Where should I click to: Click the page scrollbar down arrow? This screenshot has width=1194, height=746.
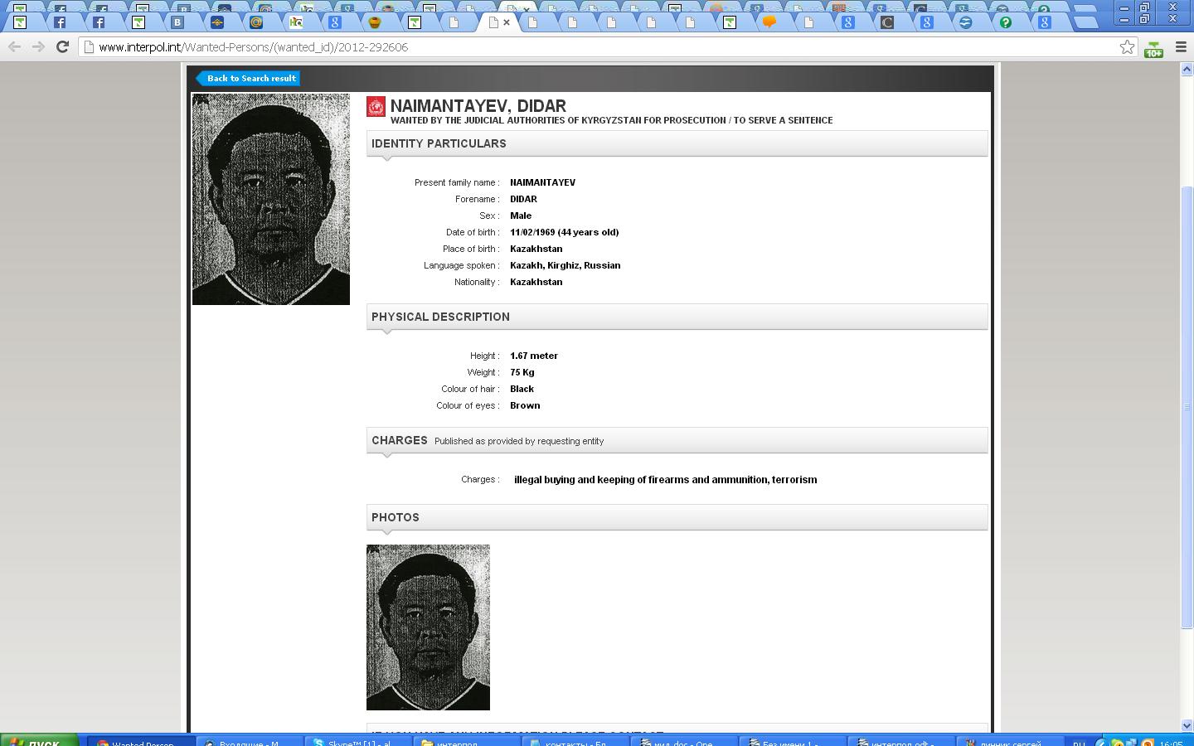tap(1186, 725)
